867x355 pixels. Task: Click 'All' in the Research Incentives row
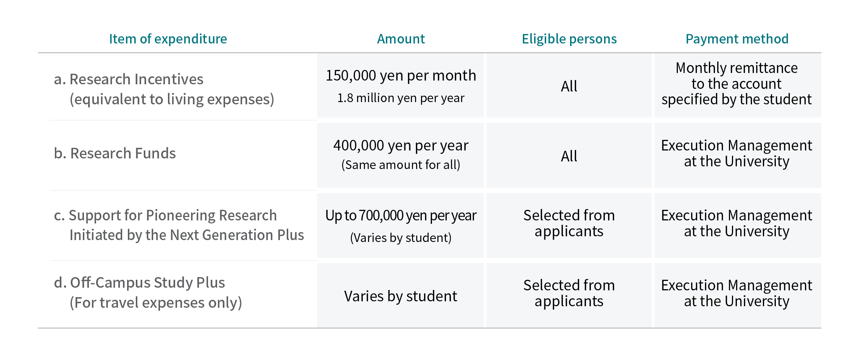pyautogui.click(x=569, y=86)
